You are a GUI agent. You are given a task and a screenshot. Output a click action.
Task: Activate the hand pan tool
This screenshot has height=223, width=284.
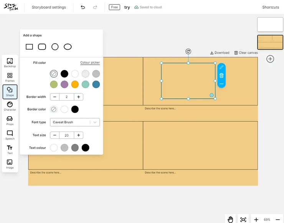230,219
